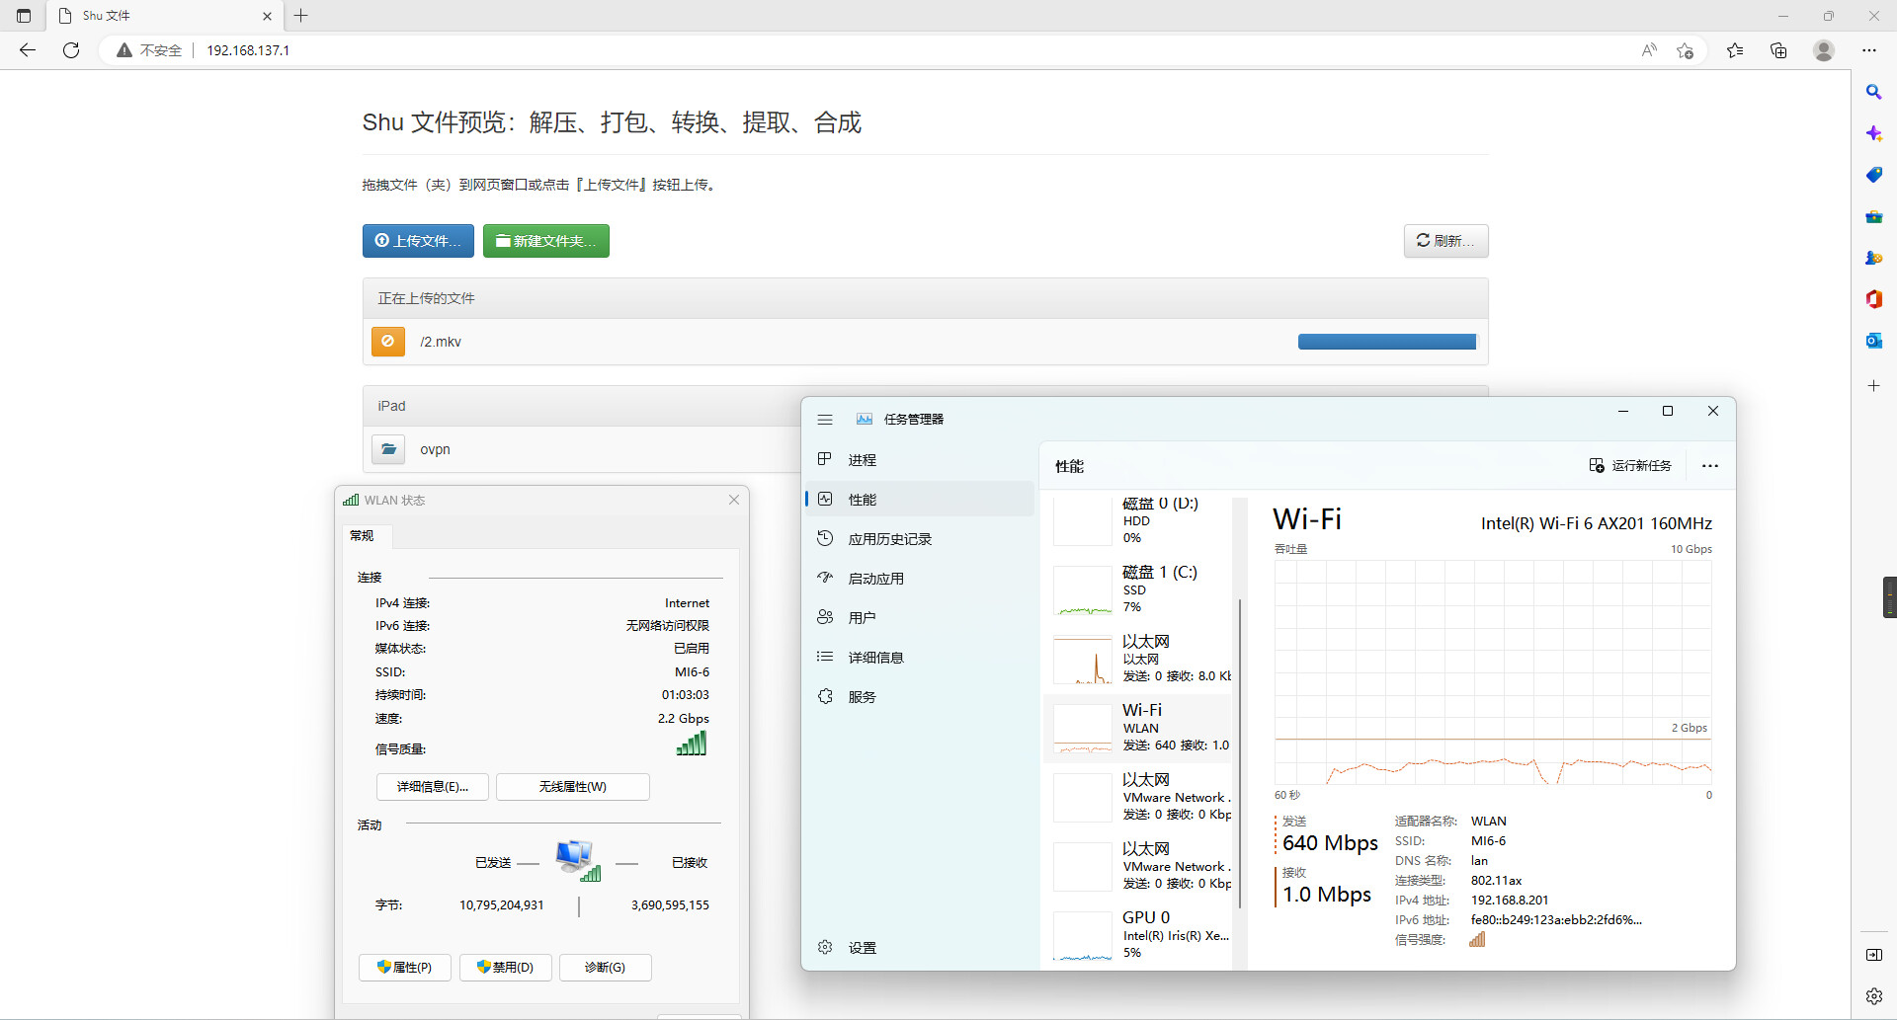The height and width of the screenshot is (1020, 1897).
Task: Open Microsoft 365 icon in sidebar
Action: click(1873, 299)
